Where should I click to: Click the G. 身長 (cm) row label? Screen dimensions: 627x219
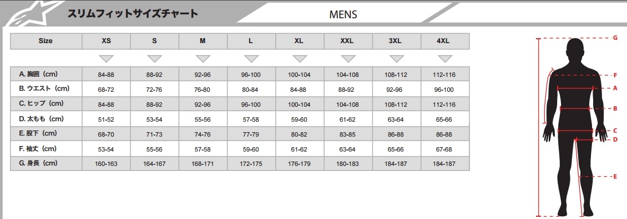click(x=38, y=163)
